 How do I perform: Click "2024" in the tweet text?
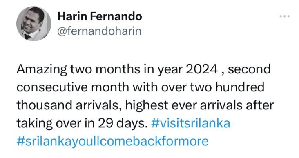201,69
